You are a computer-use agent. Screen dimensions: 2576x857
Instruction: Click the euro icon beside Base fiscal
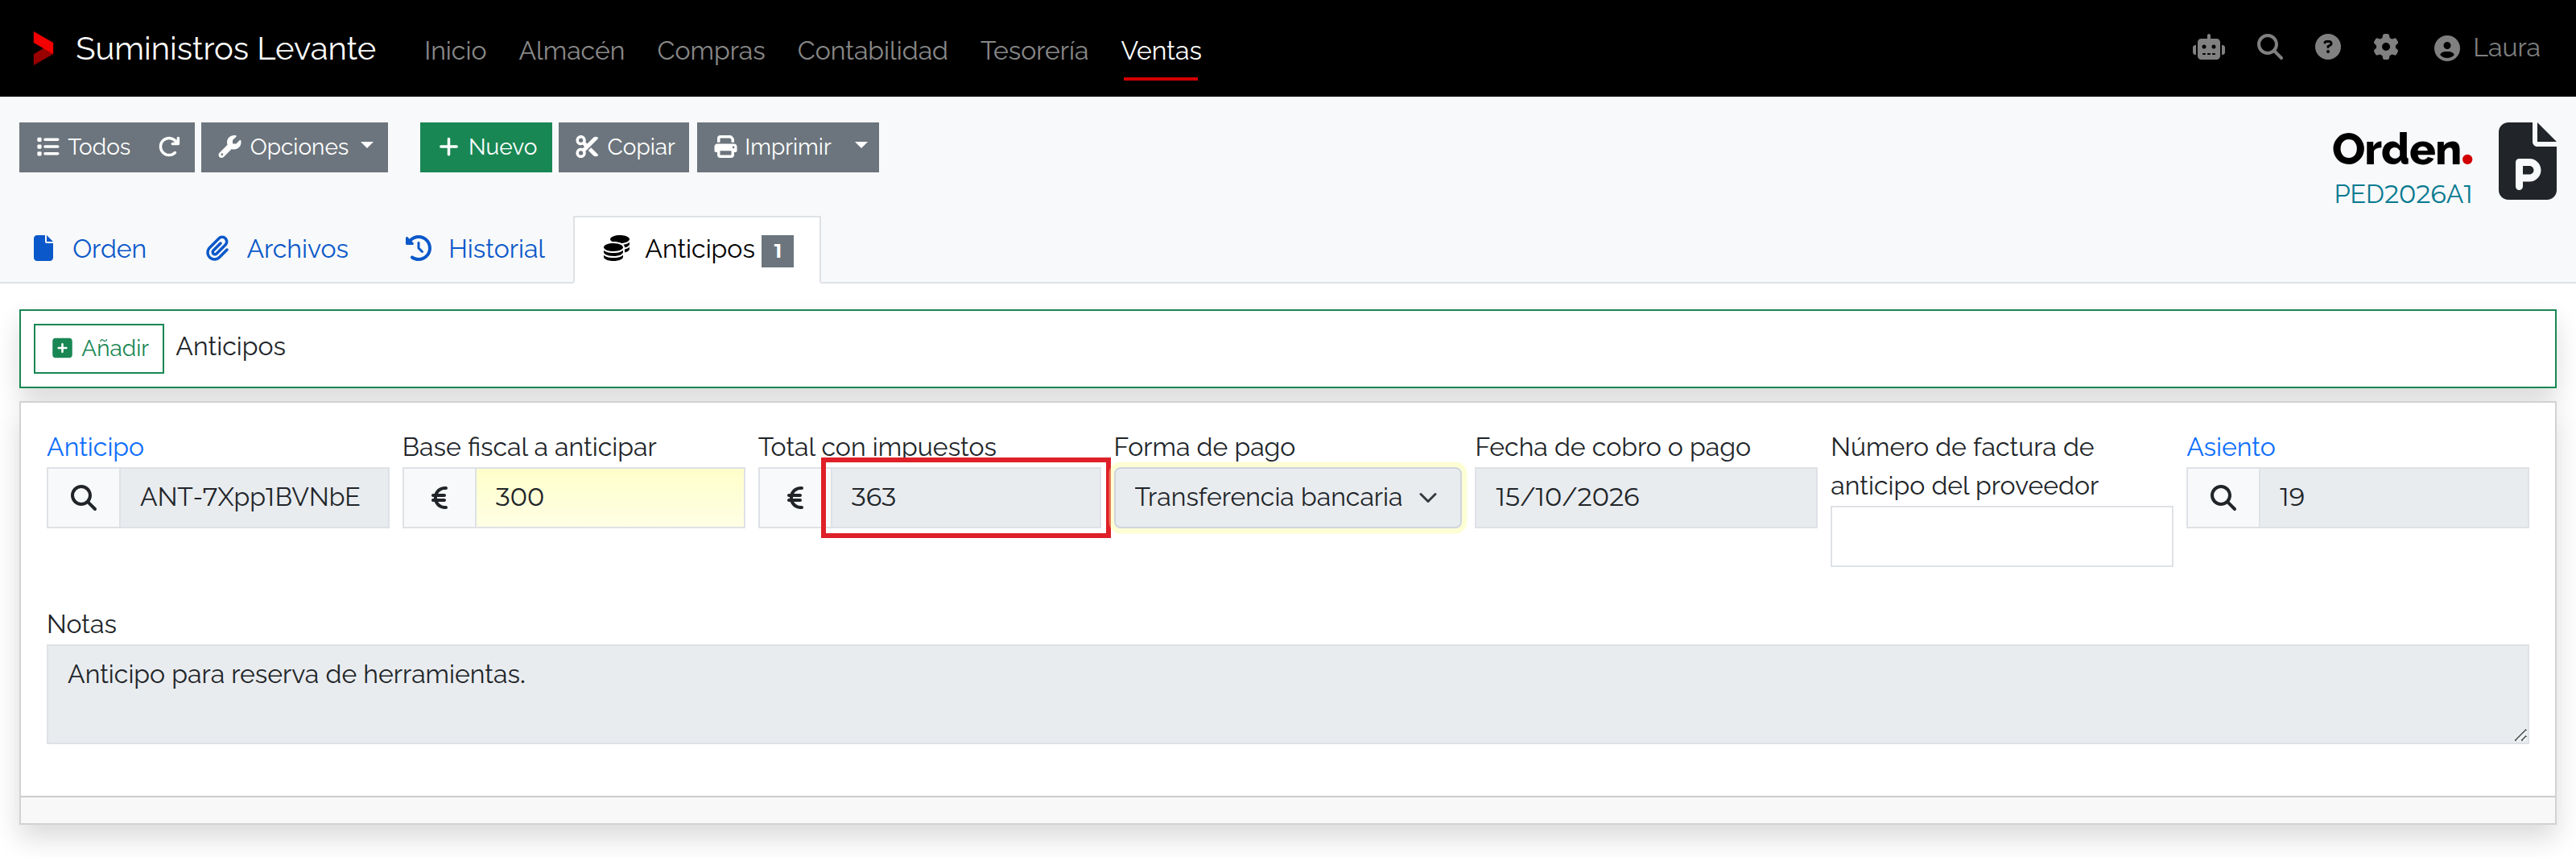click(439, 498)
